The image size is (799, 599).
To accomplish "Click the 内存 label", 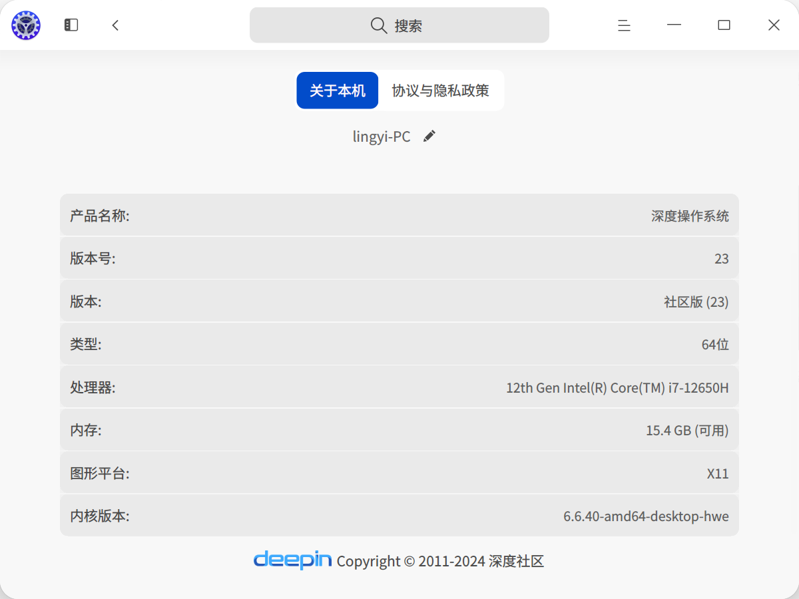I will 86,430.
